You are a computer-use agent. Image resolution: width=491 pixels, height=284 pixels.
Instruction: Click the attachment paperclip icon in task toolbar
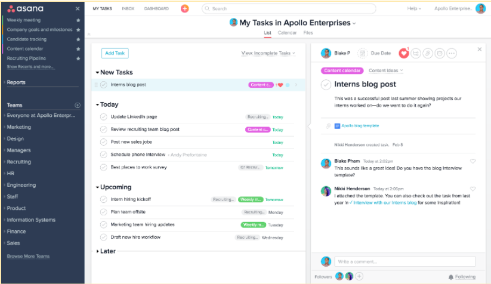pos(428,53)
